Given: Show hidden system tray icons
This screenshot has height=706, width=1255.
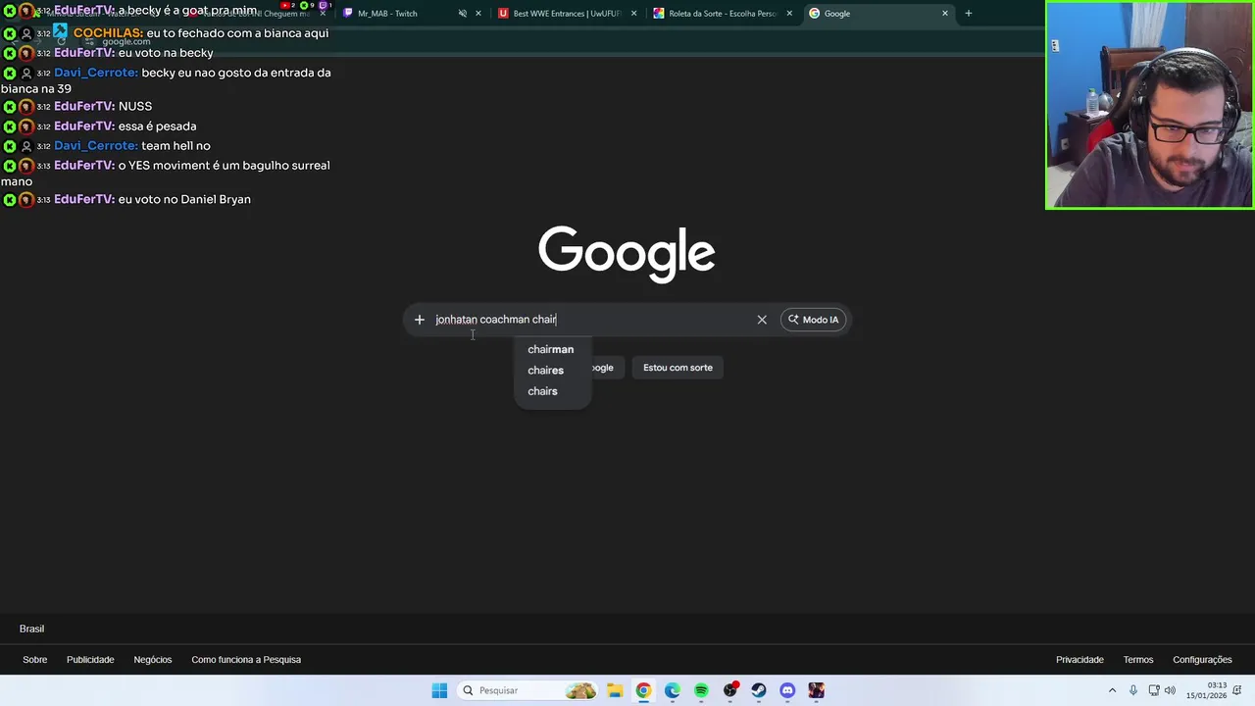Looking at the screenshot, I should (x=1112, y=690).
